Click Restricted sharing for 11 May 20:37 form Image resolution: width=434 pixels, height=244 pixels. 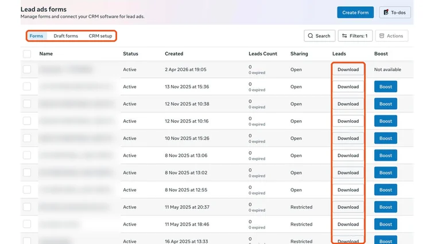coord(301,207)
